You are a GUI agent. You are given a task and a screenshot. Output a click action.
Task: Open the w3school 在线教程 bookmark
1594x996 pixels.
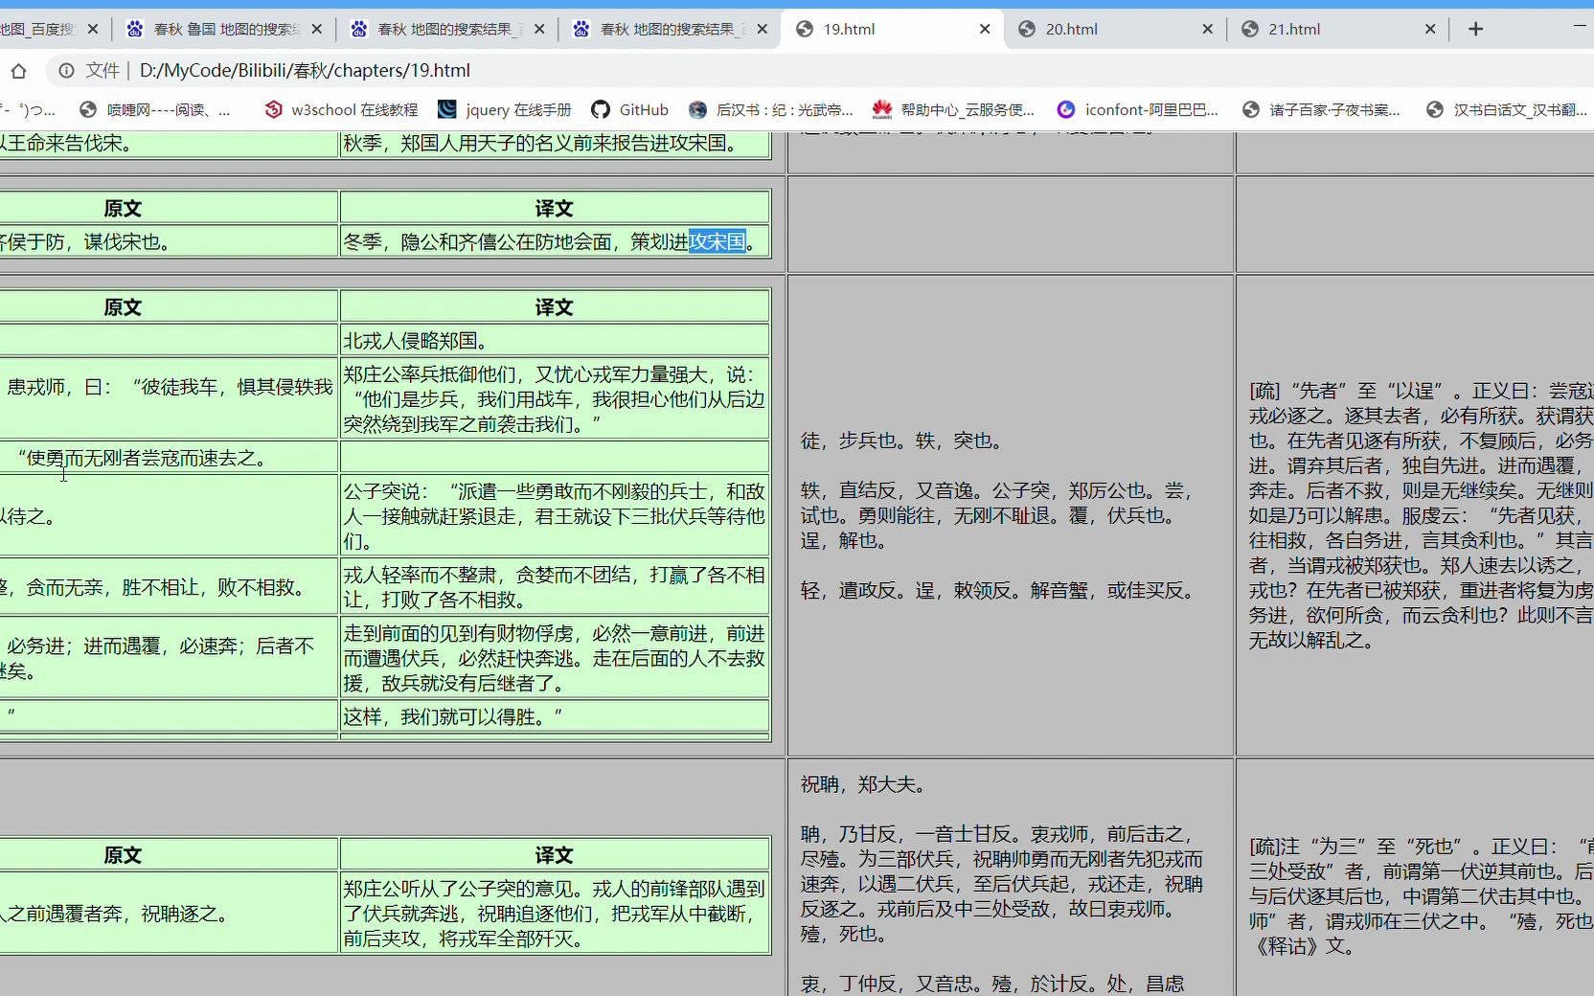[x=342, y=110]
